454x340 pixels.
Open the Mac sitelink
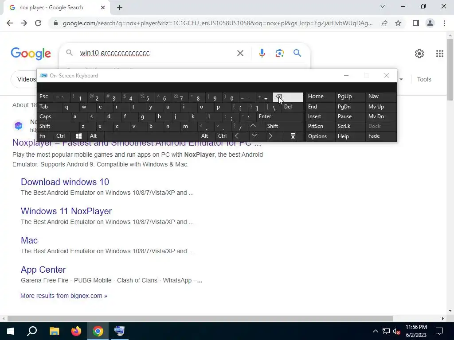[29, 240]
